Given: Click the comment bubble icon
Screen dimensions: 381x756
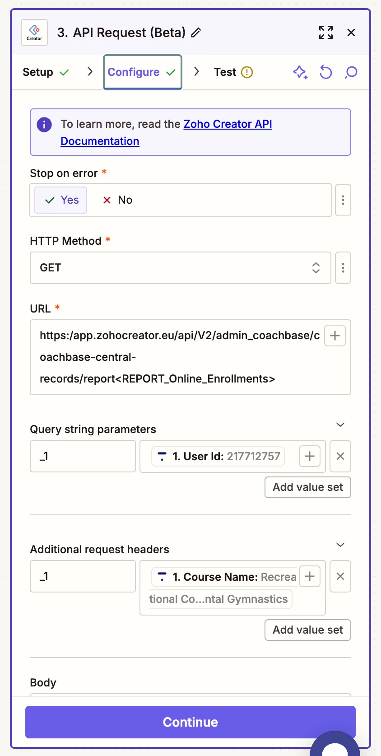Looking at the screenshot, I should [x=351, y=72].
